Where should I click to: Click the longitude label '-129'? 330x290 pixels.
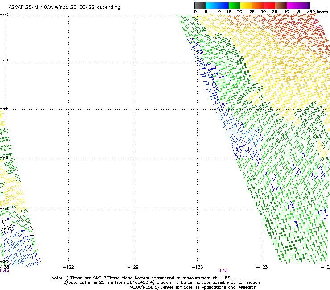(x=133, y=267)
